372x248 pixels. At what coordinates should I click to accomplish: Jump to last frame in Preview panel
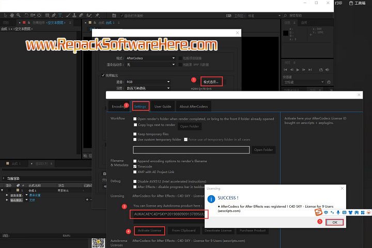click(310, 70)
